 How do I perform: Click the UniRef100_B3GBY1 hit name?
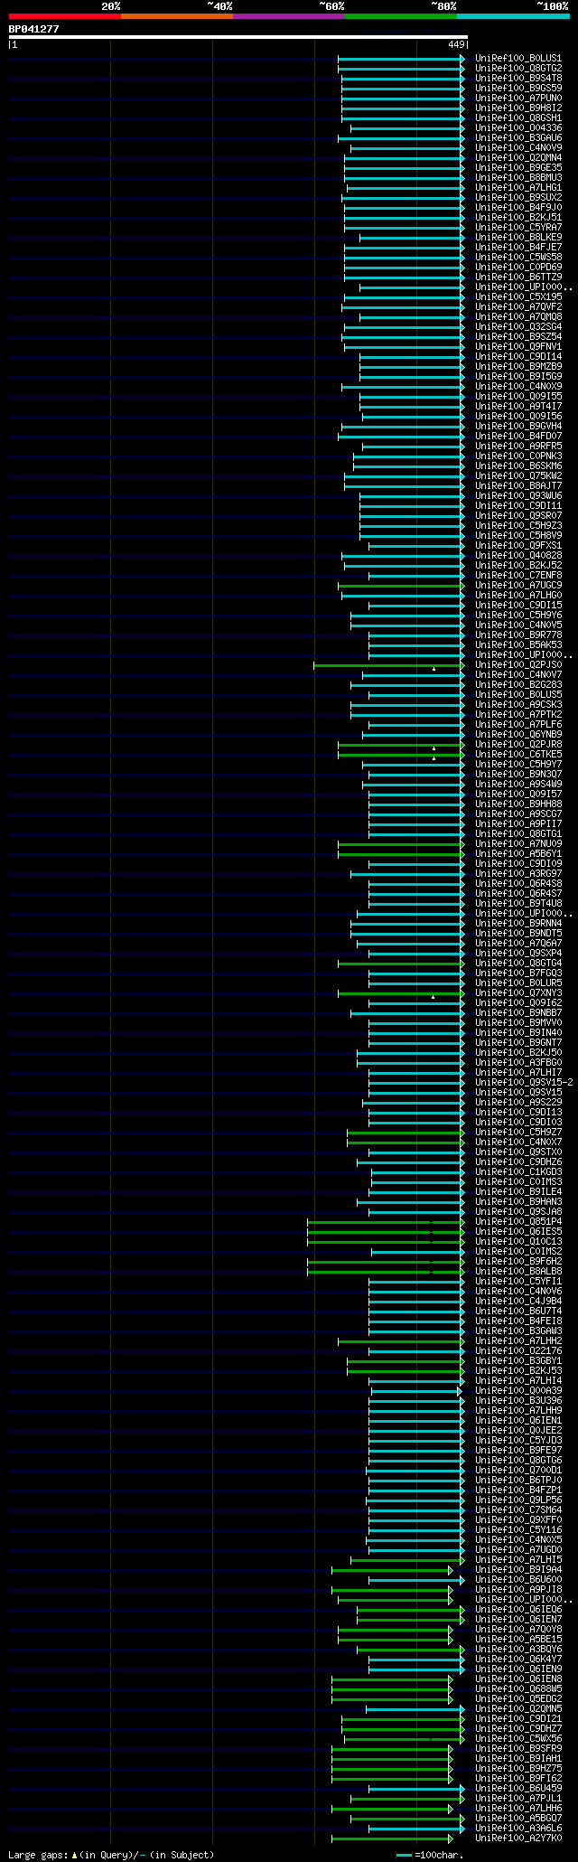pos(518,1360)
